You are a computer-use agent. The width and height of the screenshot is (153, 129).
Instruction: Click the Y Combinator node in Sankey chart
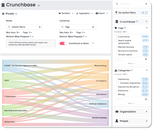point(3,97)
